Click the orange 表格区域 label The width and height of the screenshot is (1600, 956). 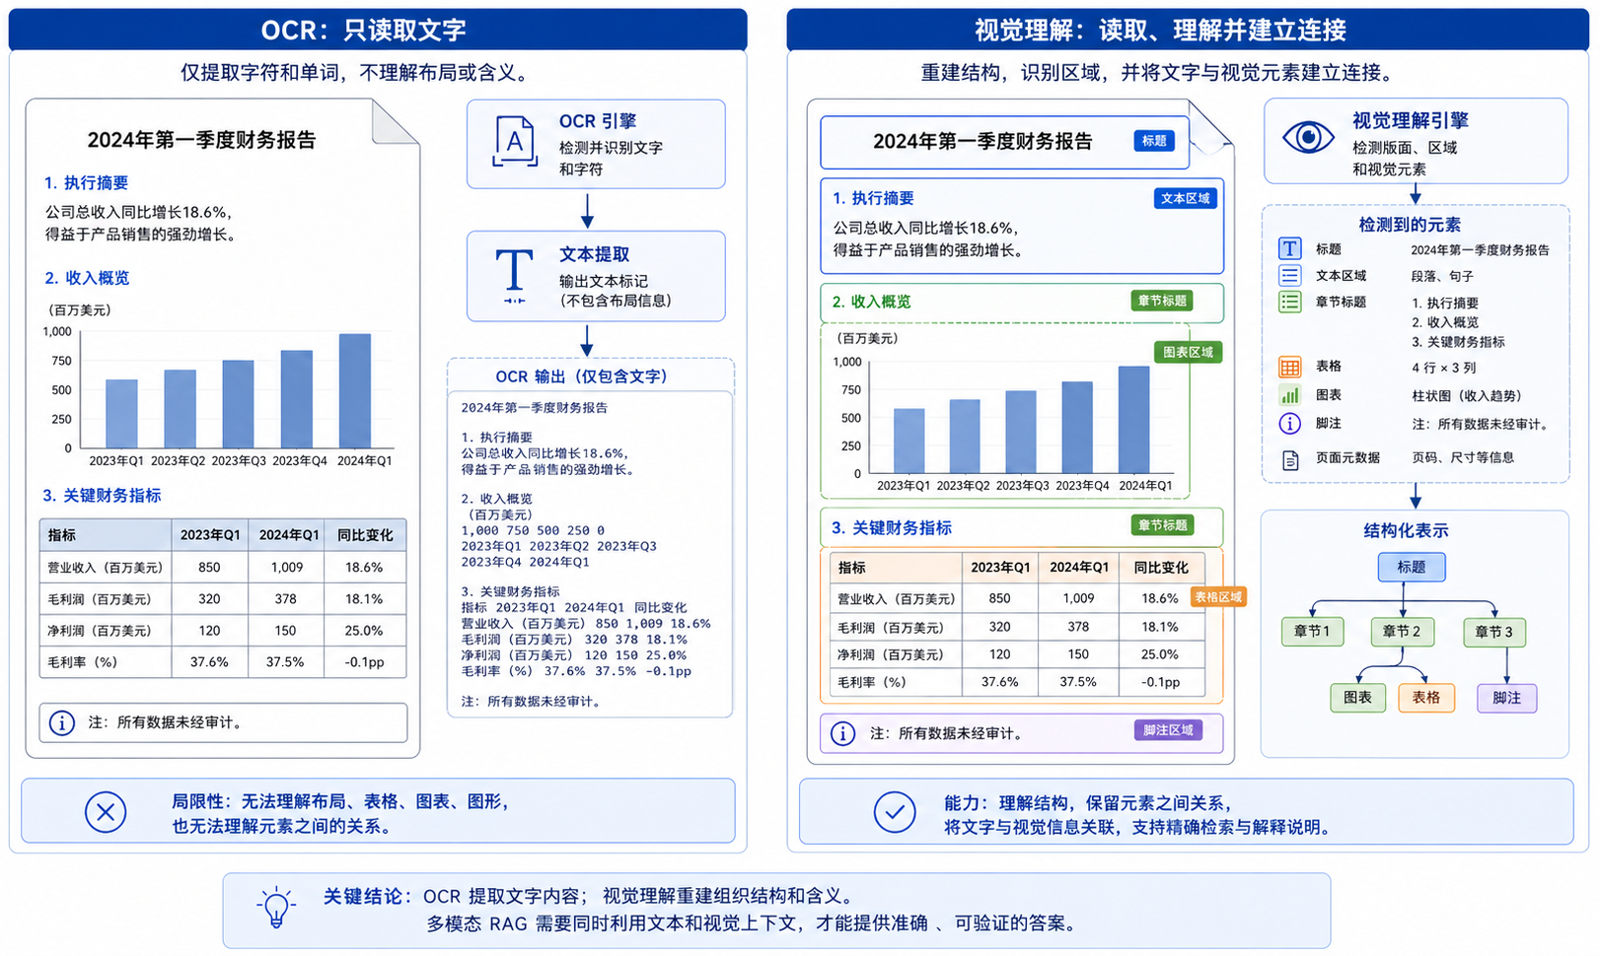(1217, 597)
